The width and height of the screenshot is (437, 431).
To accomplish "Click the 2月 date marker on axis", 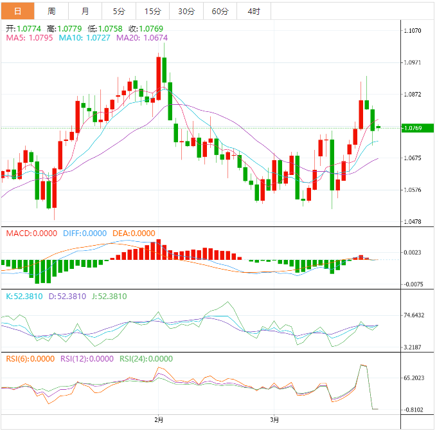I will [x=159, y=420].
